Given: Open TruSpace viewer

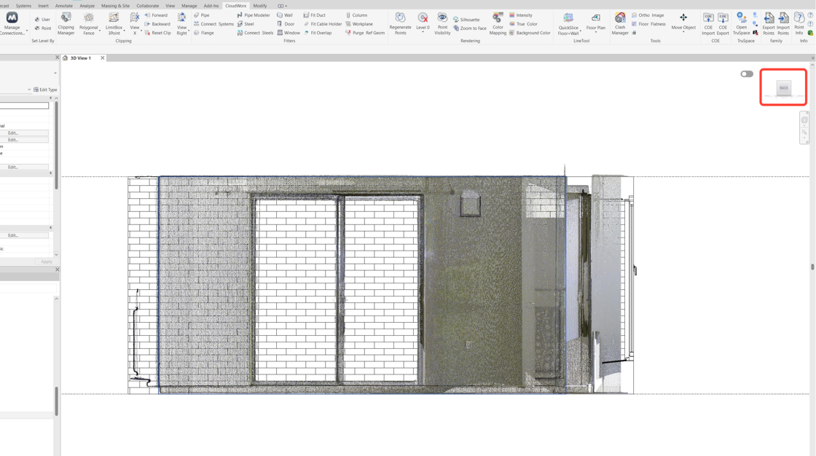Looking at the screenshot, I should (x=742, y=24).
